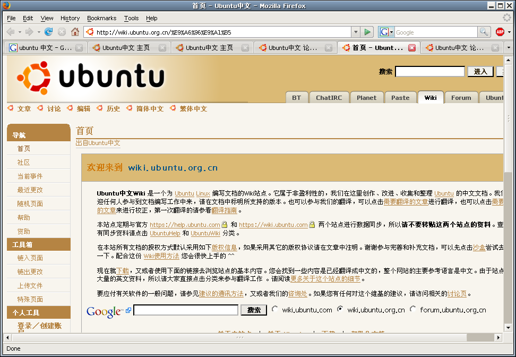Click the Firefox icon in title bar
The width and height of the screenshot is (516, 357).
(6, 6)
